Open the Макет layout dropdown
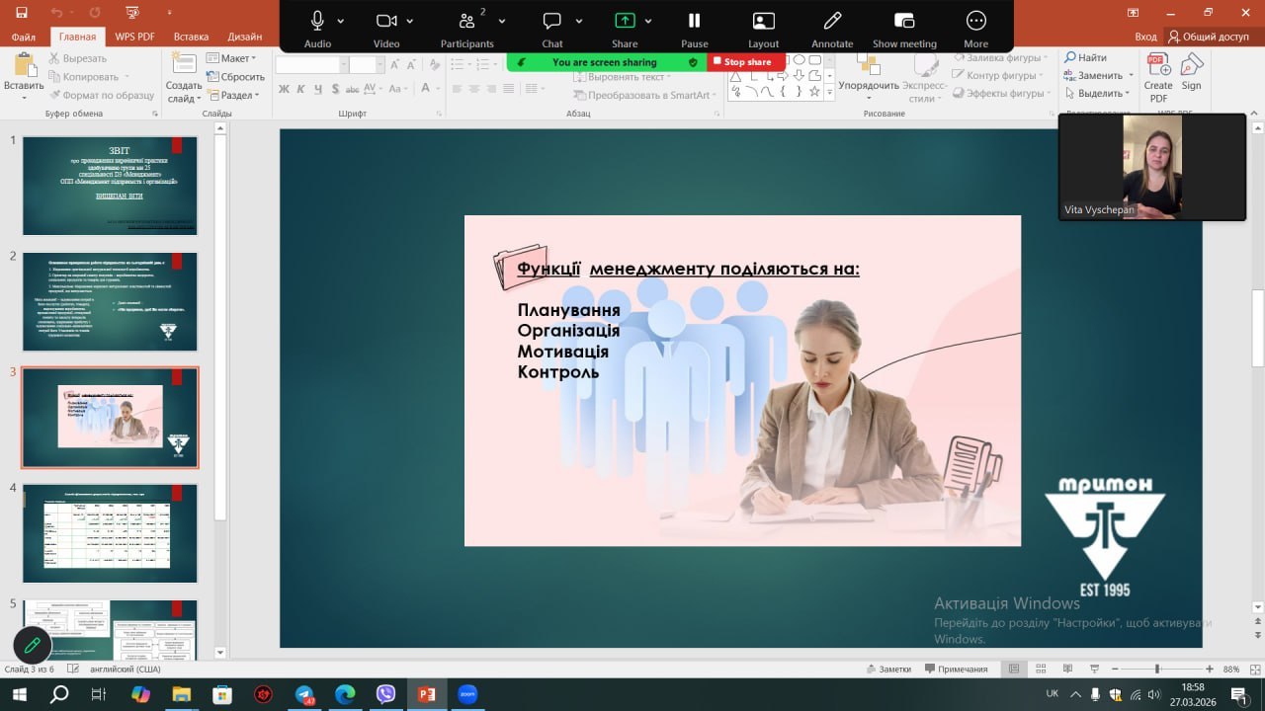This screenshot has width=1265, height=711. pyautogui.click(x=232, y=58)
